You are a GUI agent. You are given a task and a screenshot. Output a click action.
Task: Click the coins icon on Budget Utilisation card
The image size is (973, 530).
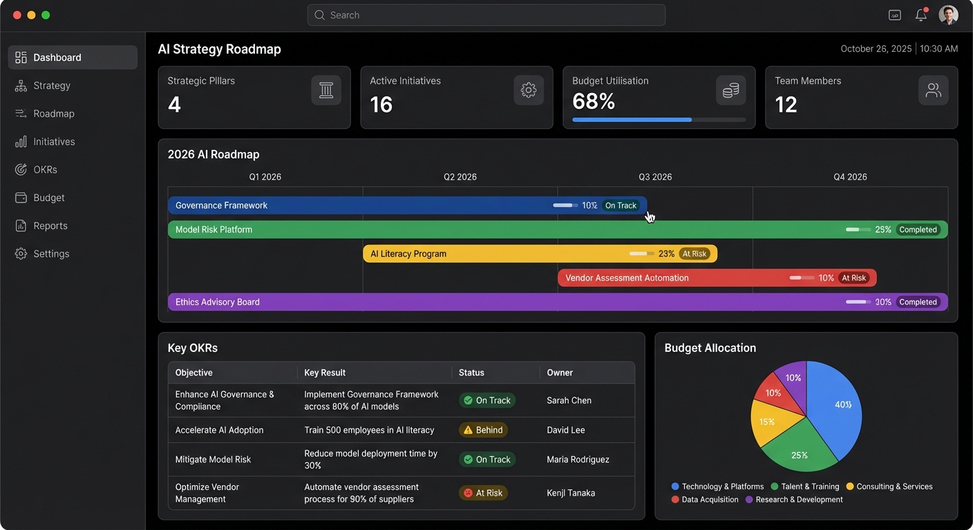tap(730, 90)
